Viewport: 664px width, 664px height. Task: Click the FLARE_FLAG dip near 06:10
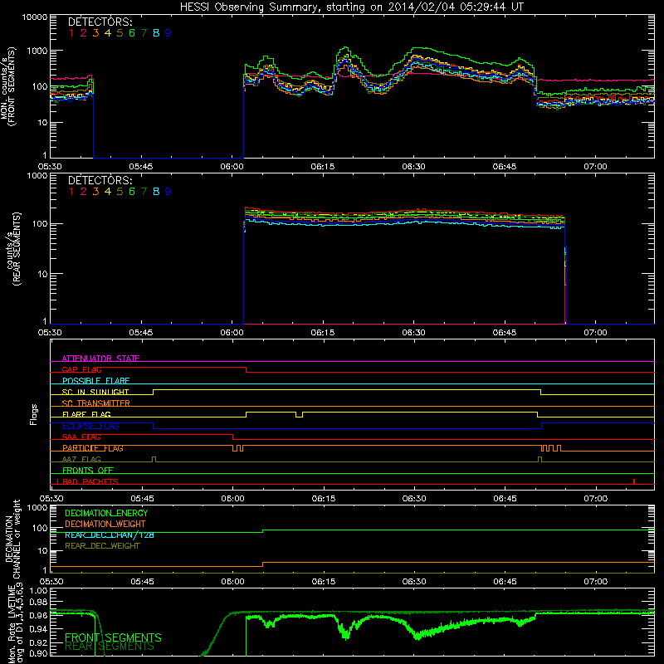(299, 414)
